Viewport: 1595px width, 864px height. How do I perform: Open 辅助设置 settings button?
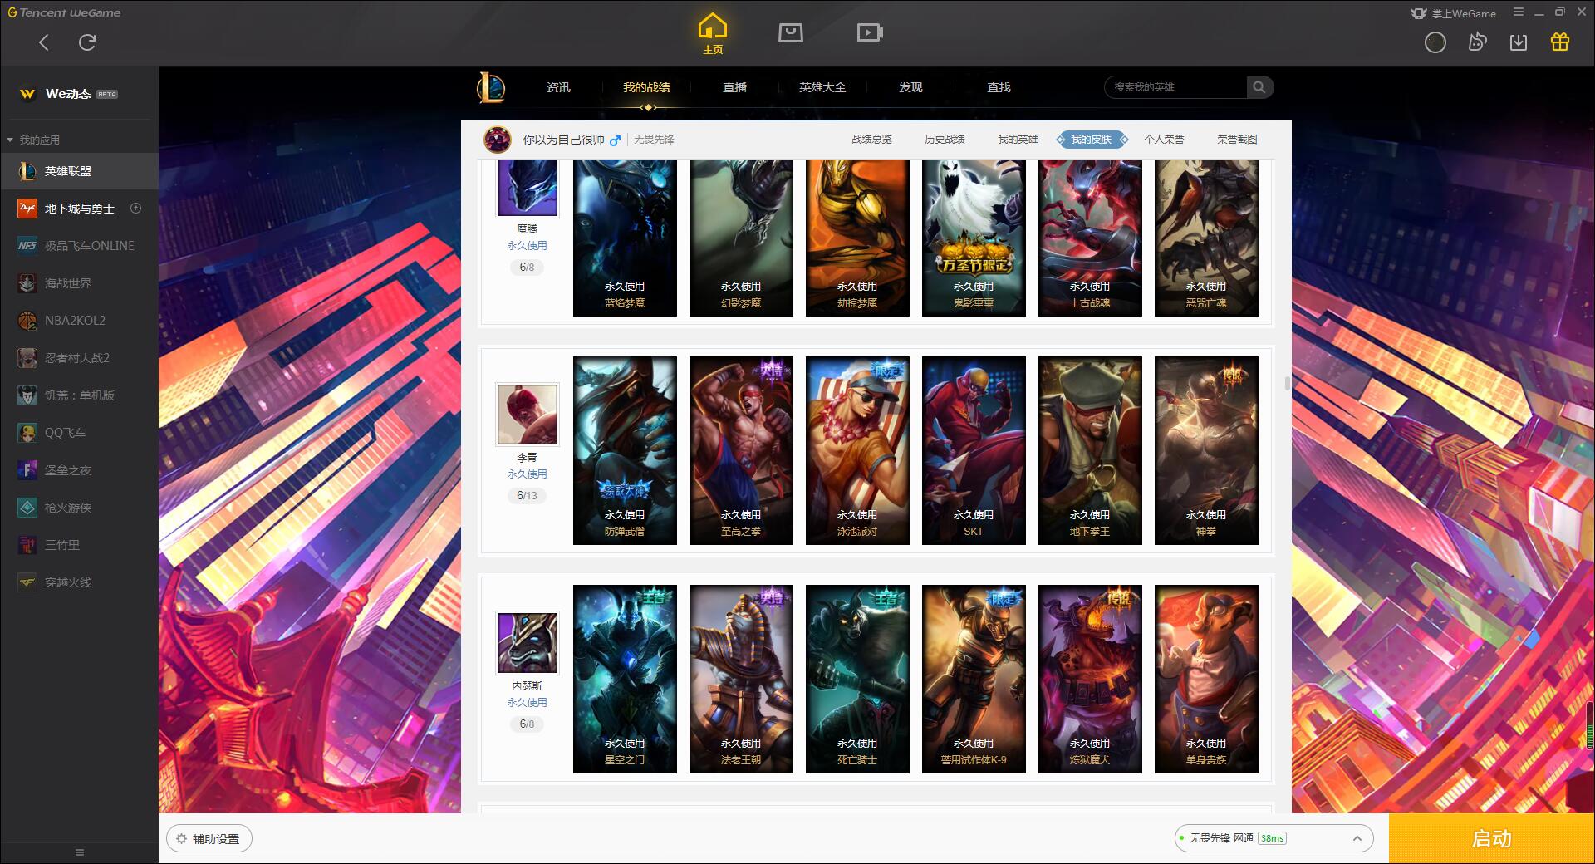(x=209, y=839)
